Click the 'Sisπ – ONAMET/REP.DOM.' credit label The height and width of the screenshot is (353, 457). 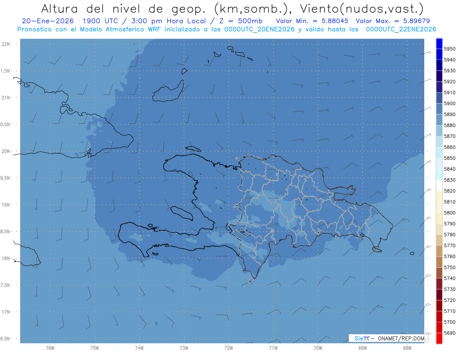click(x=388, y=338)
